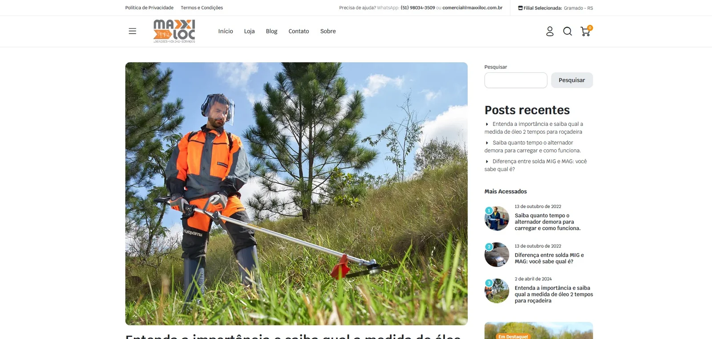Screen dimensions: 712x339
Task: Click the store icon beside Filial Selecionada
Action: (520, 8)
